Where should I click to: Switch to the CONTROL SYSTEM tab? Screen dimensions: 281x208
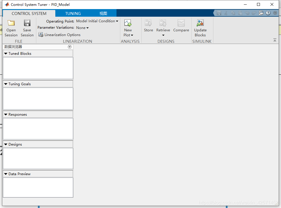(x=29, y=13)
